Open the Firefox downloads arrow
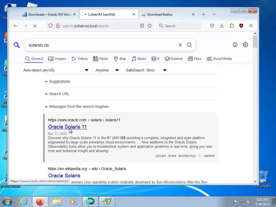 [x=222, y=26]
